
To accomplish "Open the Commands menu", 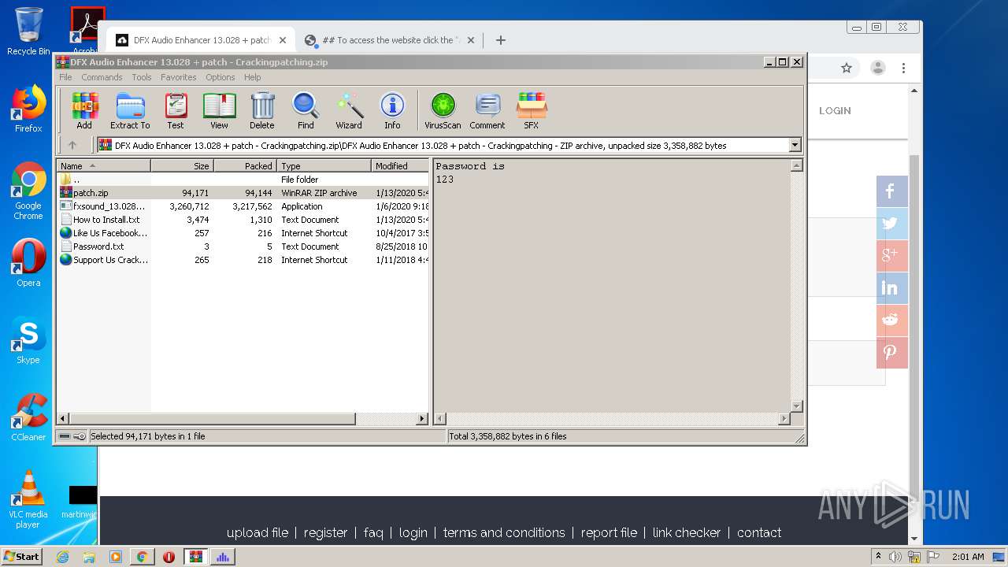I will coord(102,77).
